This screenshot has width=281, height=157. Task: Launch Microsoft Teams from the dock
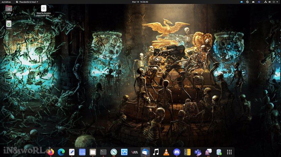point(198,152)
